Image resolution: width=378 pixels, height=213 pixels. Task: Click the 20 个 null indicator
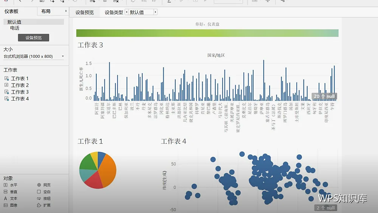click(x=324, y=96)
